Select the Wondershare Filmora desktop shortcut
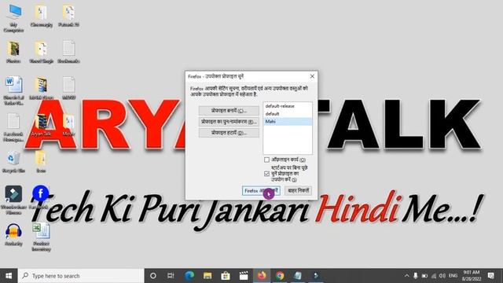This screenshot has height=283, width=503. click(x=13, y=200)
